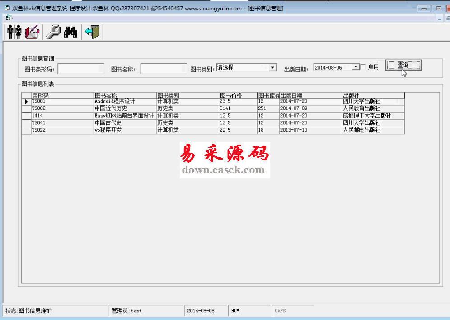Click the 图书条形码 barcode input field
Image resolution: width=450 pixels, height=320 pixels.
(80, 69)
